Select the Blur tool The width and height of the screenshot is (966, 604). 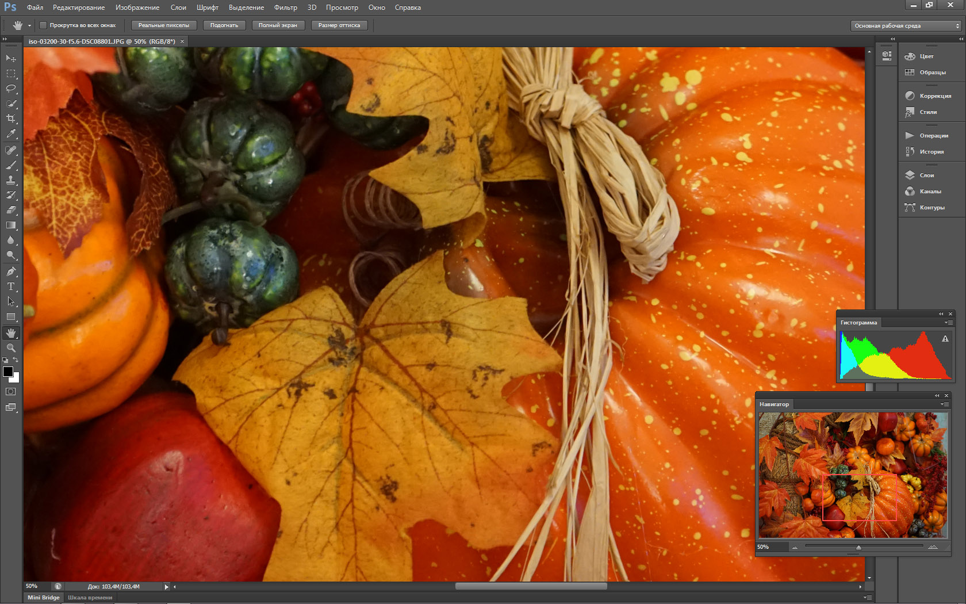coord(11,240)
